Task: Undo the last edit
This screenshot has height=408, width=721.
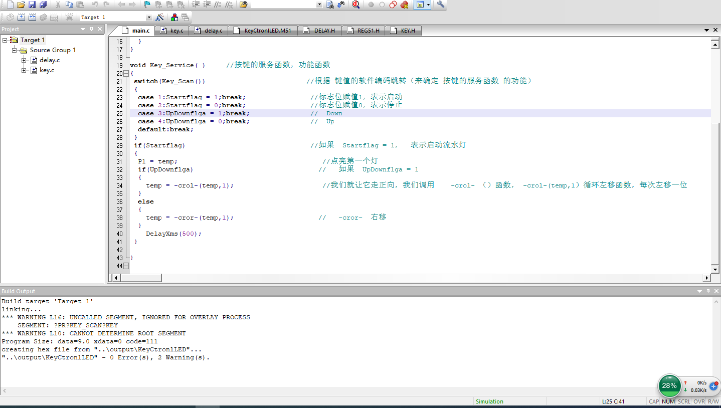Action: 95,5
